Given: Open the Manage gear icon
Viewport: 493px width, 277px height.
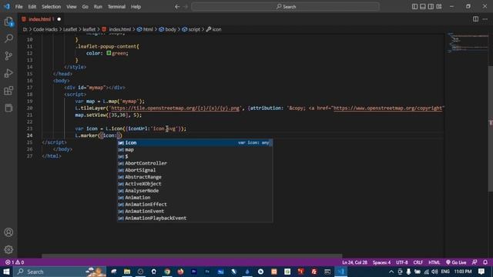Looking at the screenshot, I should [x=8, y=249].
